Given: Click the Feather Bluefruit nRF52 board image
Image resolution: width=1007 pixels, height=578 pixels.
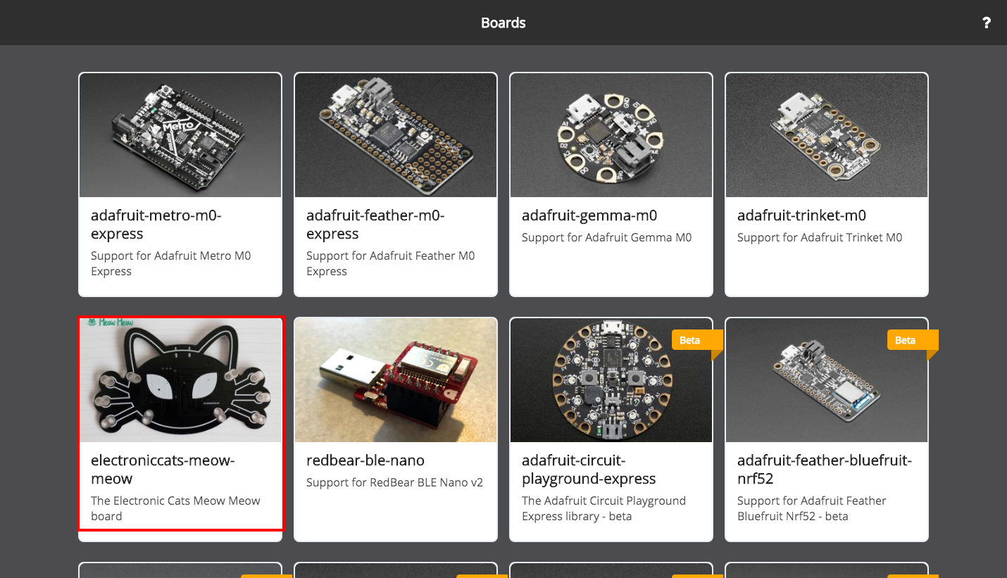Looking at the screenshot, I should [826, 379].
